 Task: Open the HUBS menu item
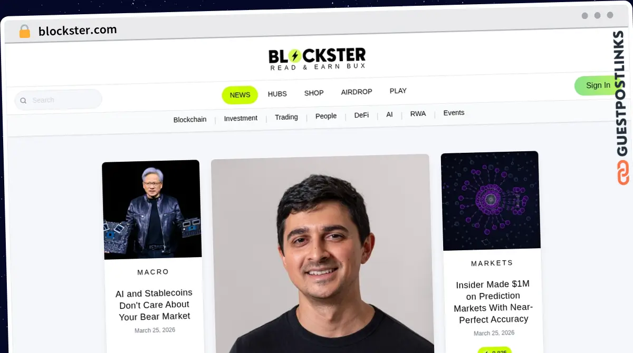[277, 94]
